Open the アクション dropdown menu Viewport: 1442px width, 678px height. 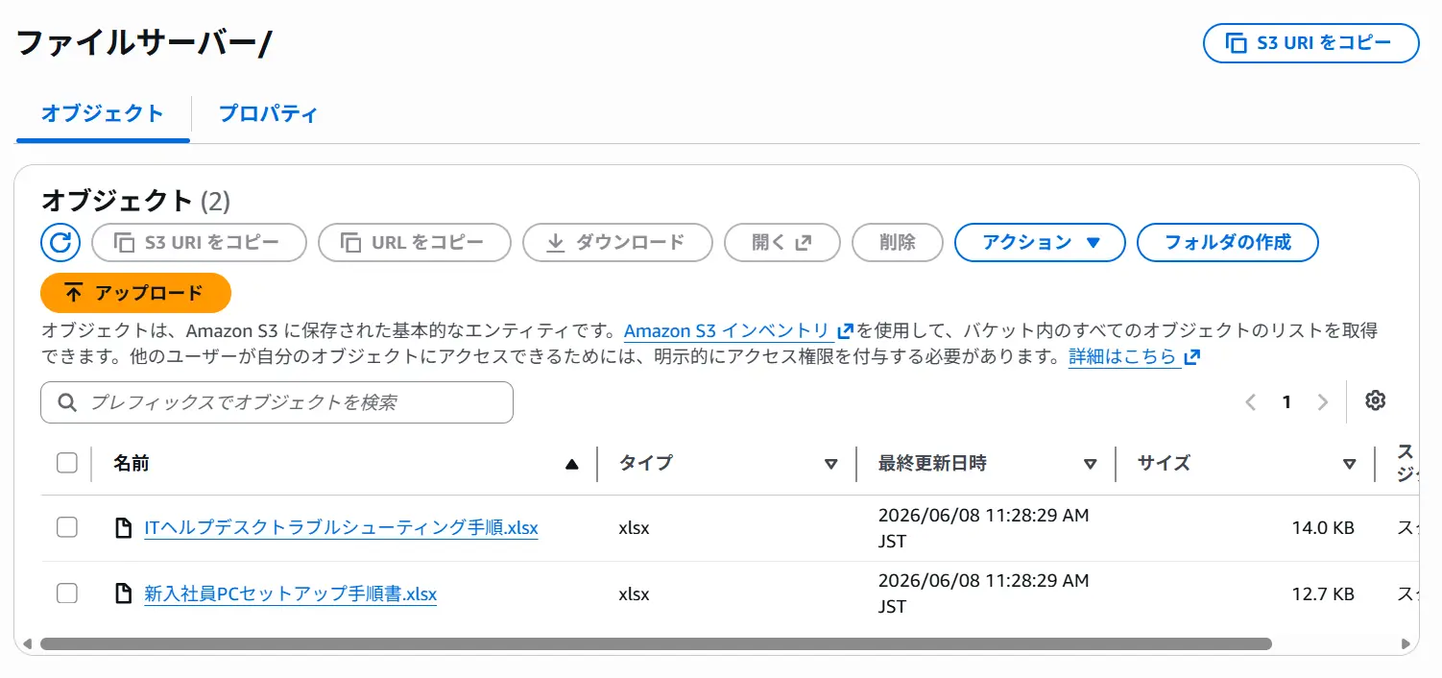[x=1040, y=242]
